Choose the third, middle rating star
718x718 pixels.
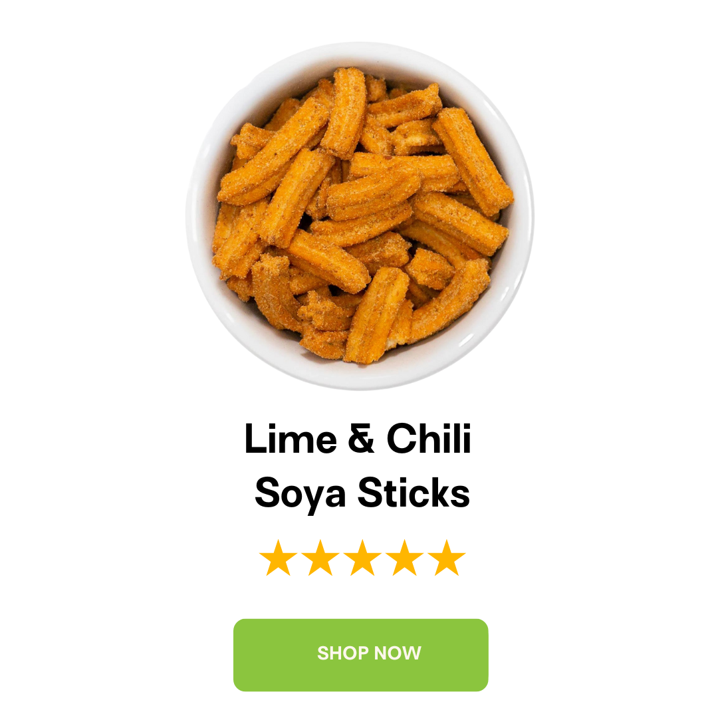(362, 557)
